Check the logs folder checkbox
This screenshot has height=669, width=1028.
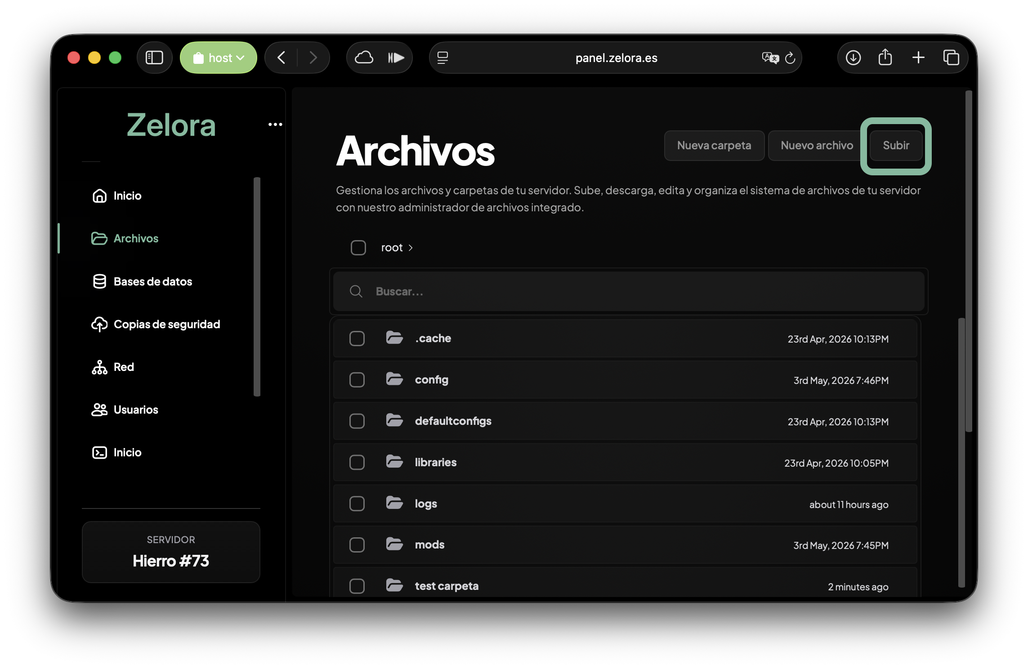(357, 504)
